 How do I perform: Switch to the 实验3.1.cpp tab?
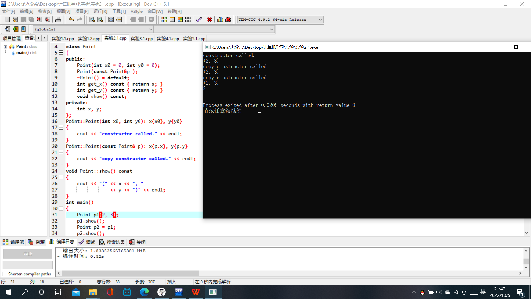coord(141,39)
